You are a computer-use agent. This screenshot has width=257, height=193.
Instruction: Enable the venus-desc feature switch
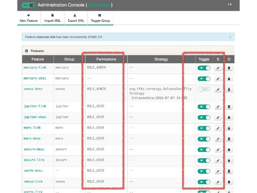click(x=204, y=89)
